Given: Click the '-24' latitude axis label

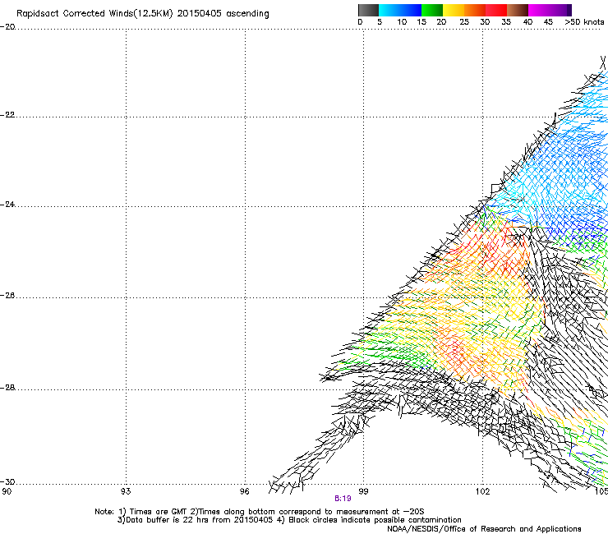Looking at the screenshot, I should (7, 205).
